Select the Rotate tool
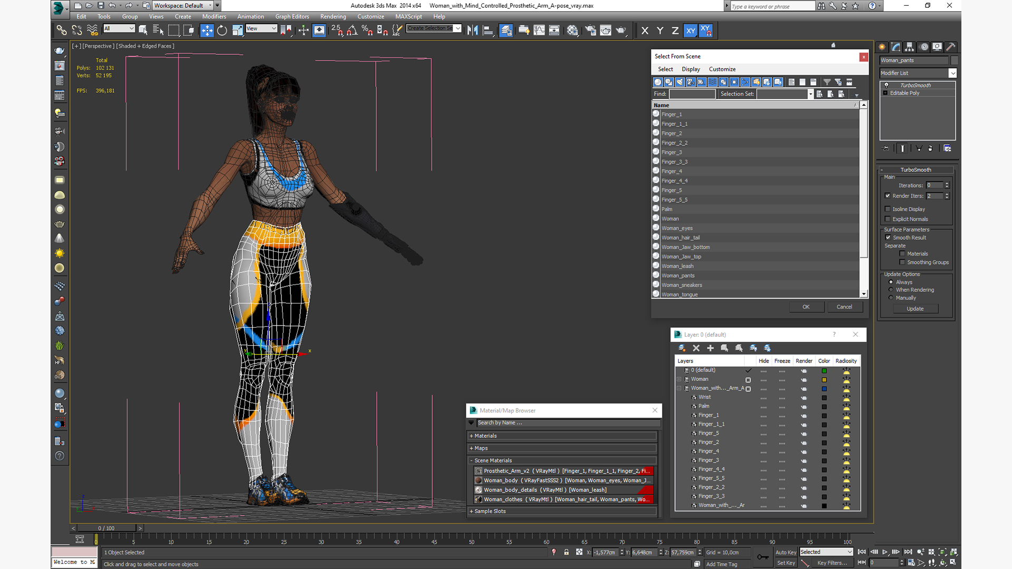Image resolution: width=1012 pixels, height=569 pixels. [222, 31]
